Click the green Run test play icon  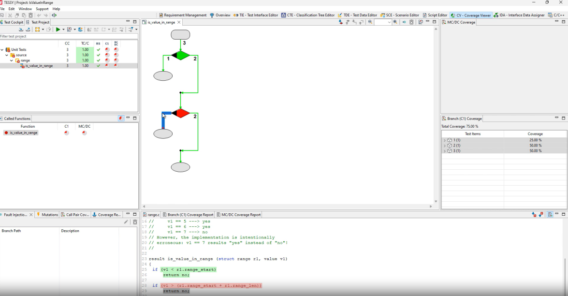coord(58,30)
